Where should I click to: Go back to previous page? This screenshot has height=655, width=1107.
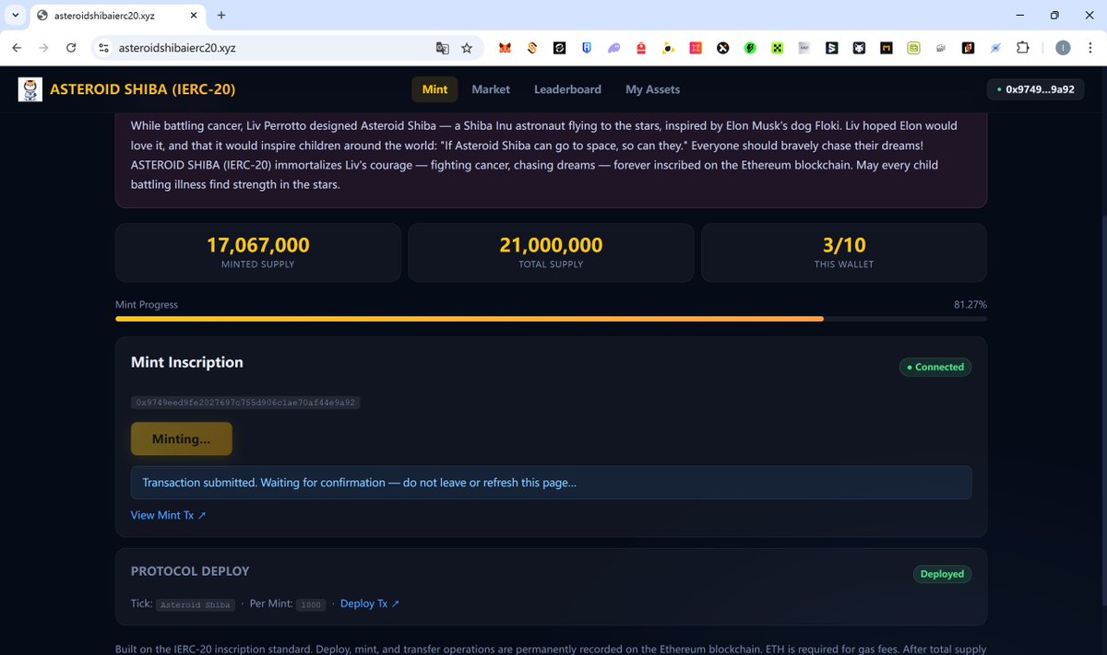click(17, 48)
